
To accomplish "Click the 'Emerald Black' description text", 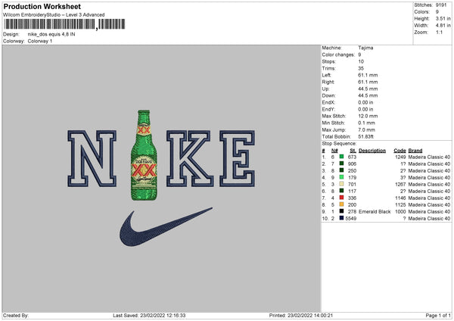I will (375, 211).
